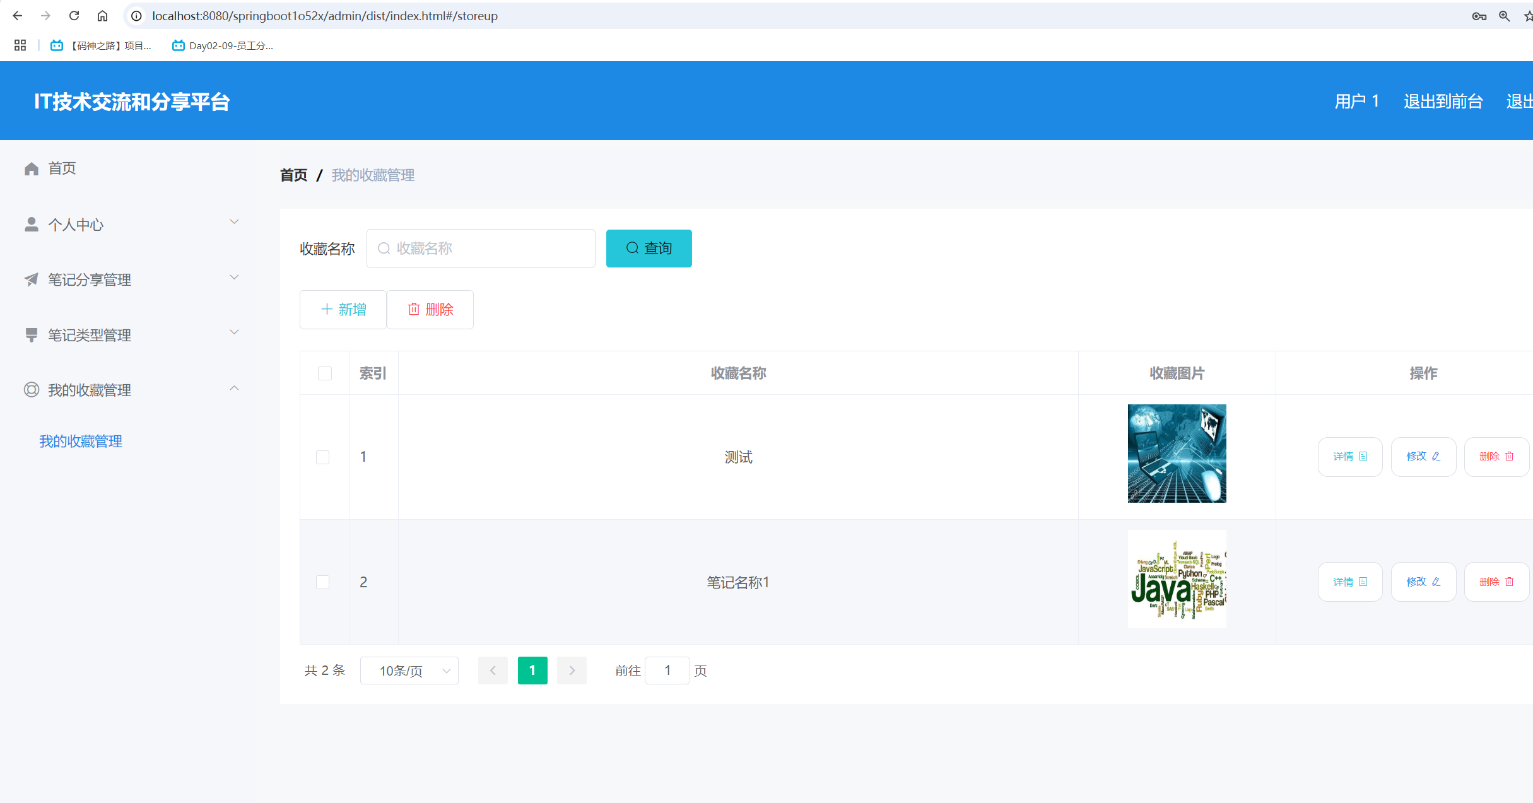The image size is (1533, 803).
Task: Select the home icon beside 首页 in sidebar
Action: (x=32, y=168)
